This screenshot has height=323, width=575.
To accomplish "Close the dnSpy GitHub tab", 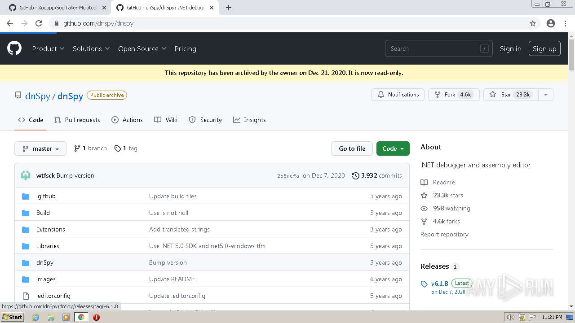I will click(x=212, y=8).
